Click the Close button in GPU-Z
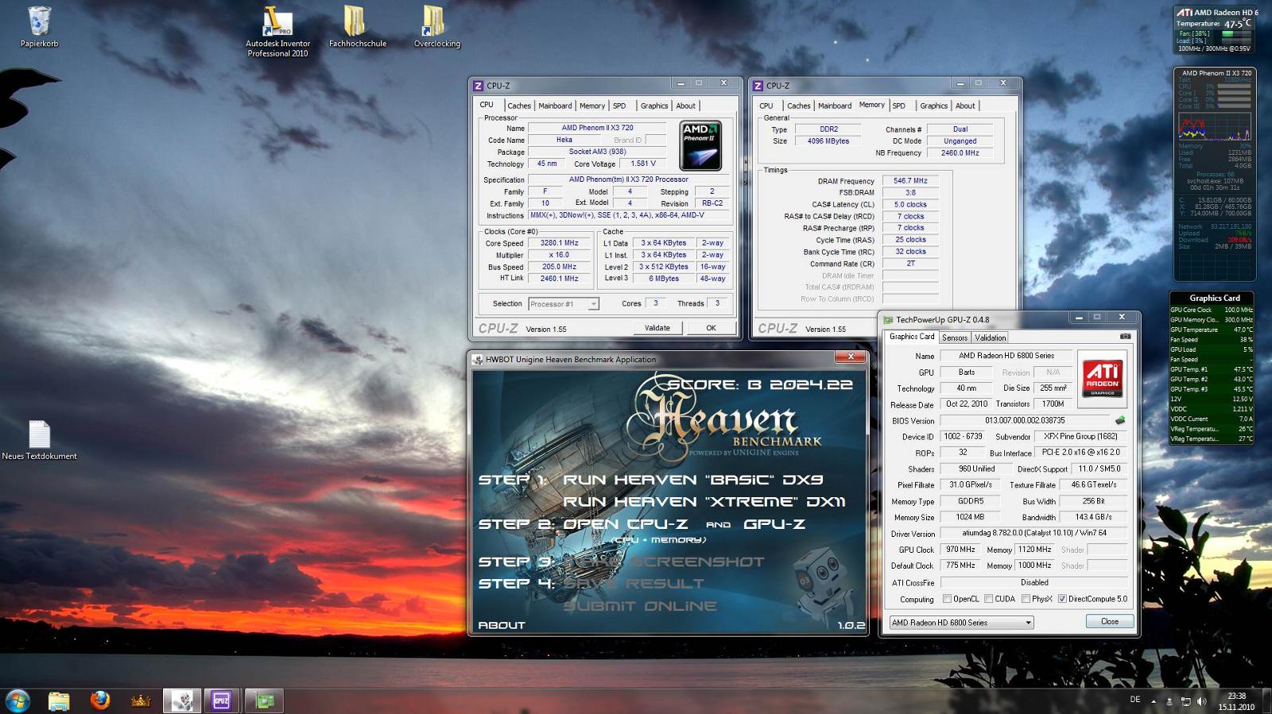 click(x=1110, y=622)
